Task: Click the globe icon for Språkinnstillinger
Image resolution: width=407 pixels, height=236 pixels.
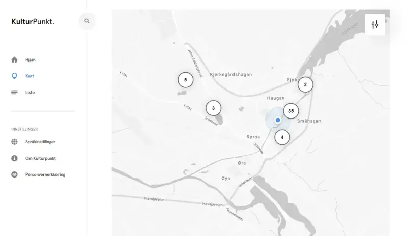Action: [15, 142]
